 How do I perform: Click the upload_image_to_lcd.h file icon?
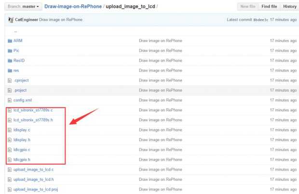click(x=10, y=180)
